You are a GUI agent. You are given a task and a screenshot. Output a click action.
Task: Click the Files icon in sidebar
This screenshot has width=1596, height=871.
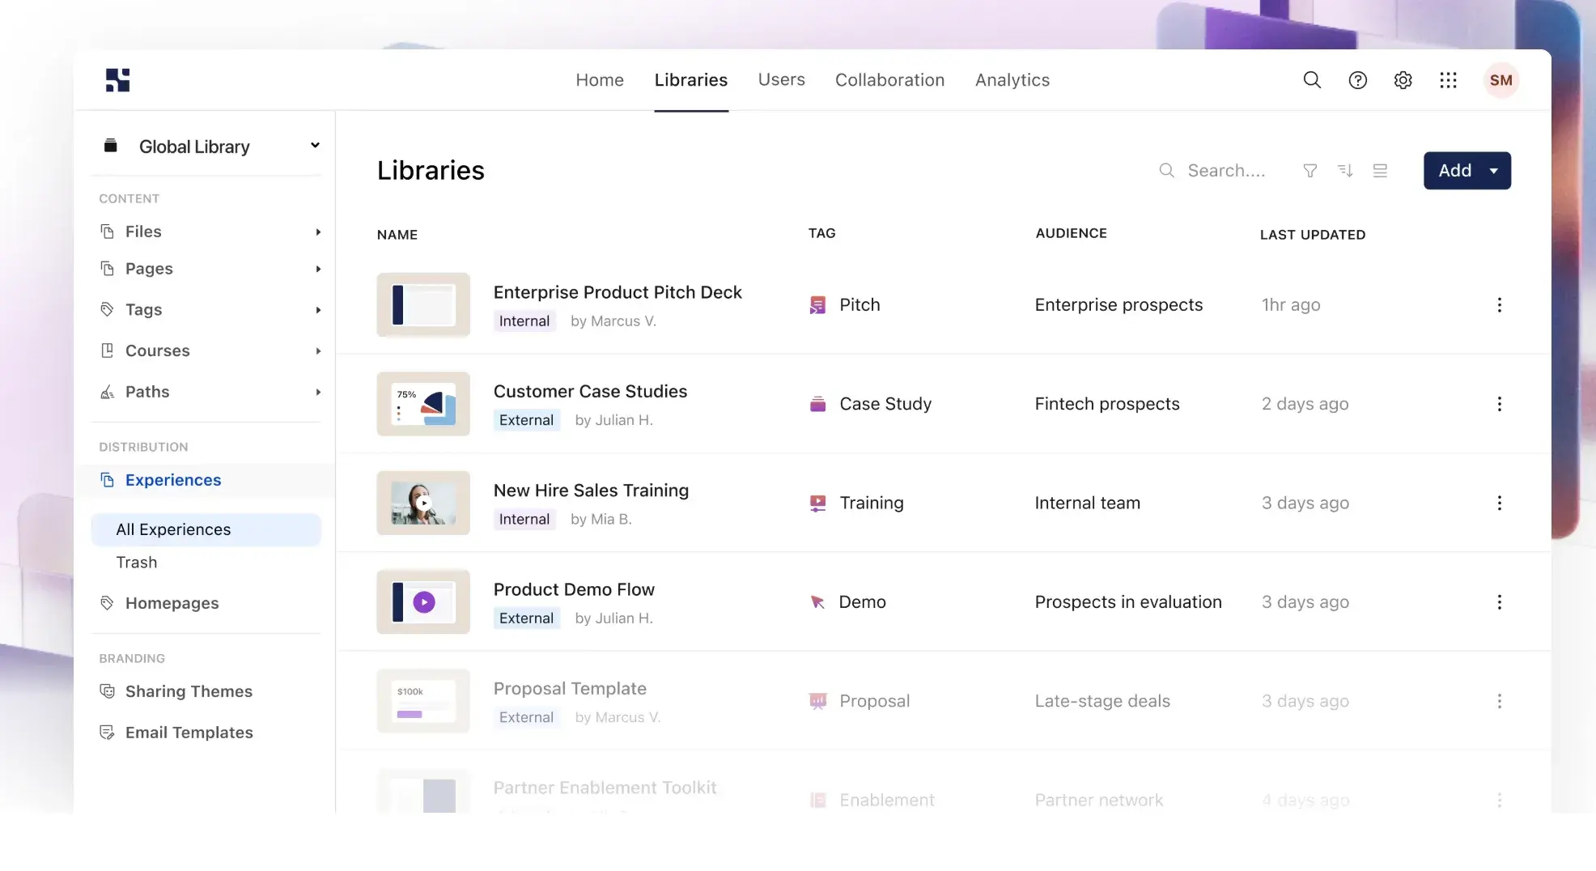107,232
